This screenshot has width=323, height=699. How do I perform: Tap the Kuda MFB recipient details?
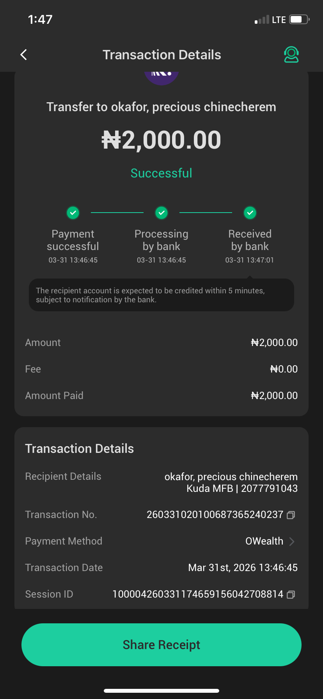point(242,488)
